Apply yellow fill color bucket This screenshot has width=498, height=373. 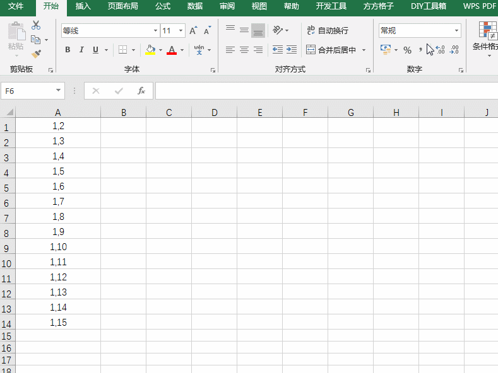[150, 50]
